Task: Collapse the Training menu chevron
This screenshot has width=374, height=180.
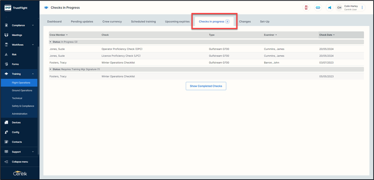Action: click(33, 74)
